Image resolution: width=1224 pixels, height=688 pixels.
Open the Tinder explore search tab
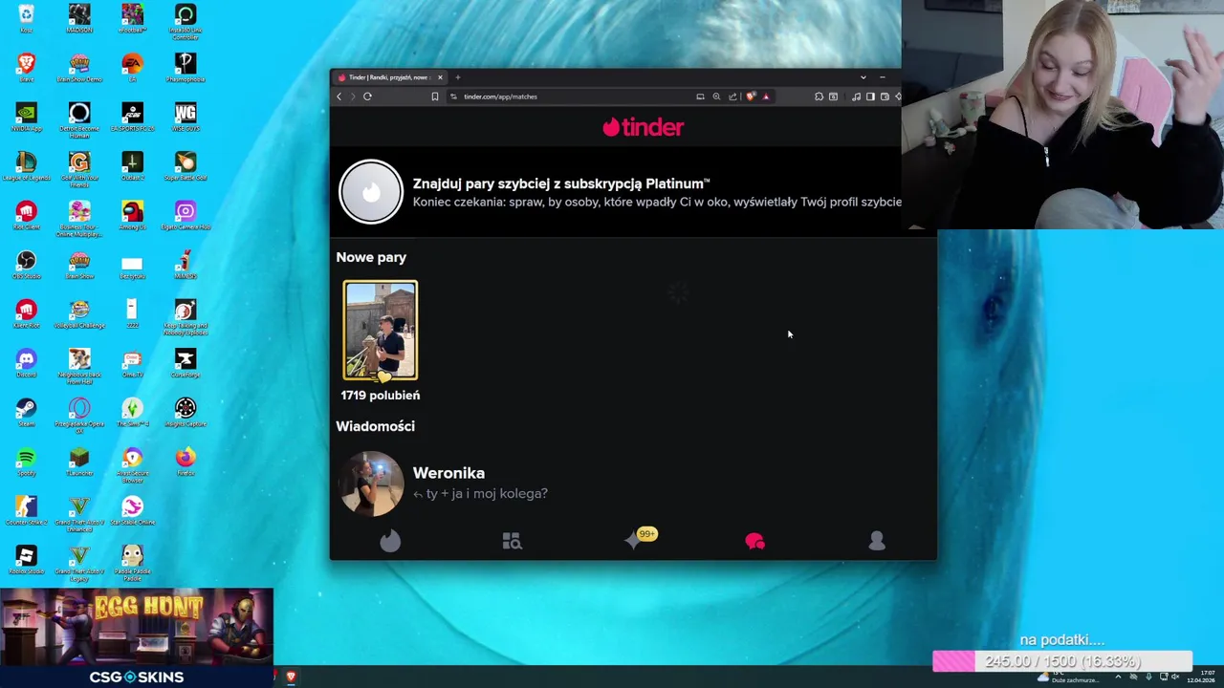coord(512,542)
